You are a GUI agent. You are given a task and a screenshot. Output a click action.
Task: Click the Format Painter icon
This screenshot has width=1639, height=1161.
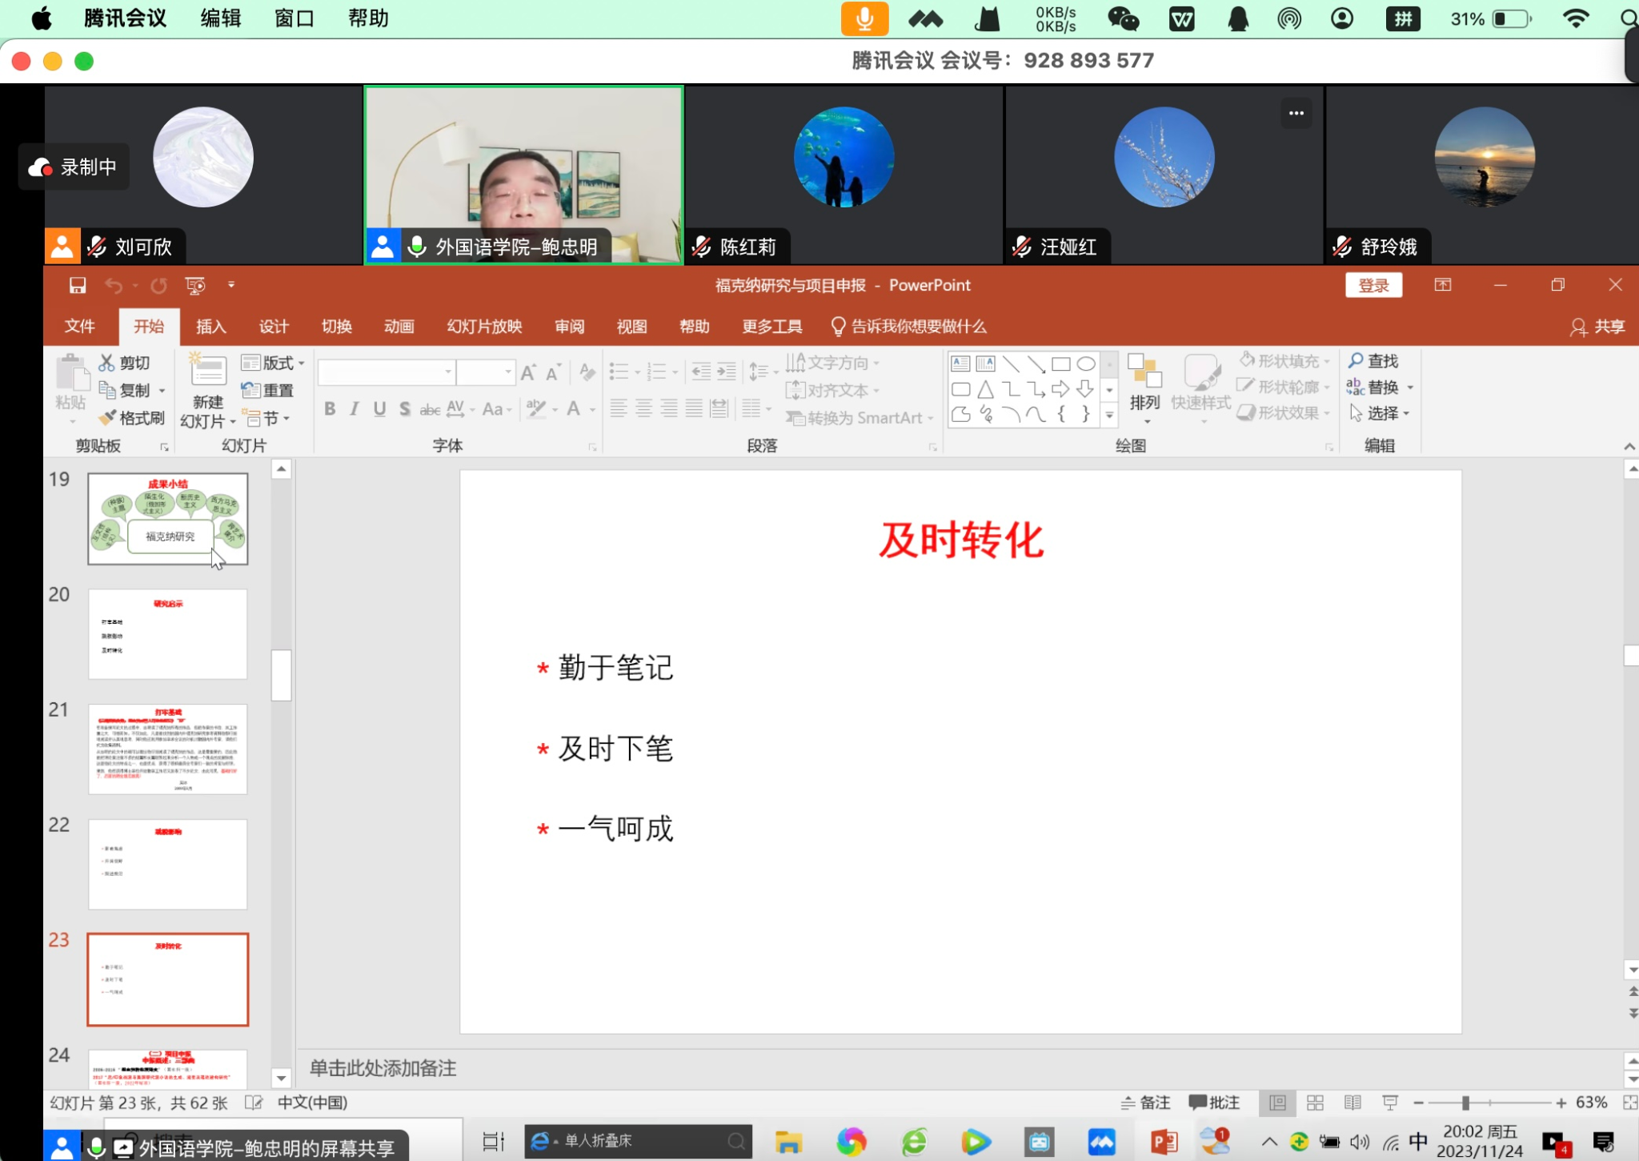pyautogui.click(x=108, y=418)
